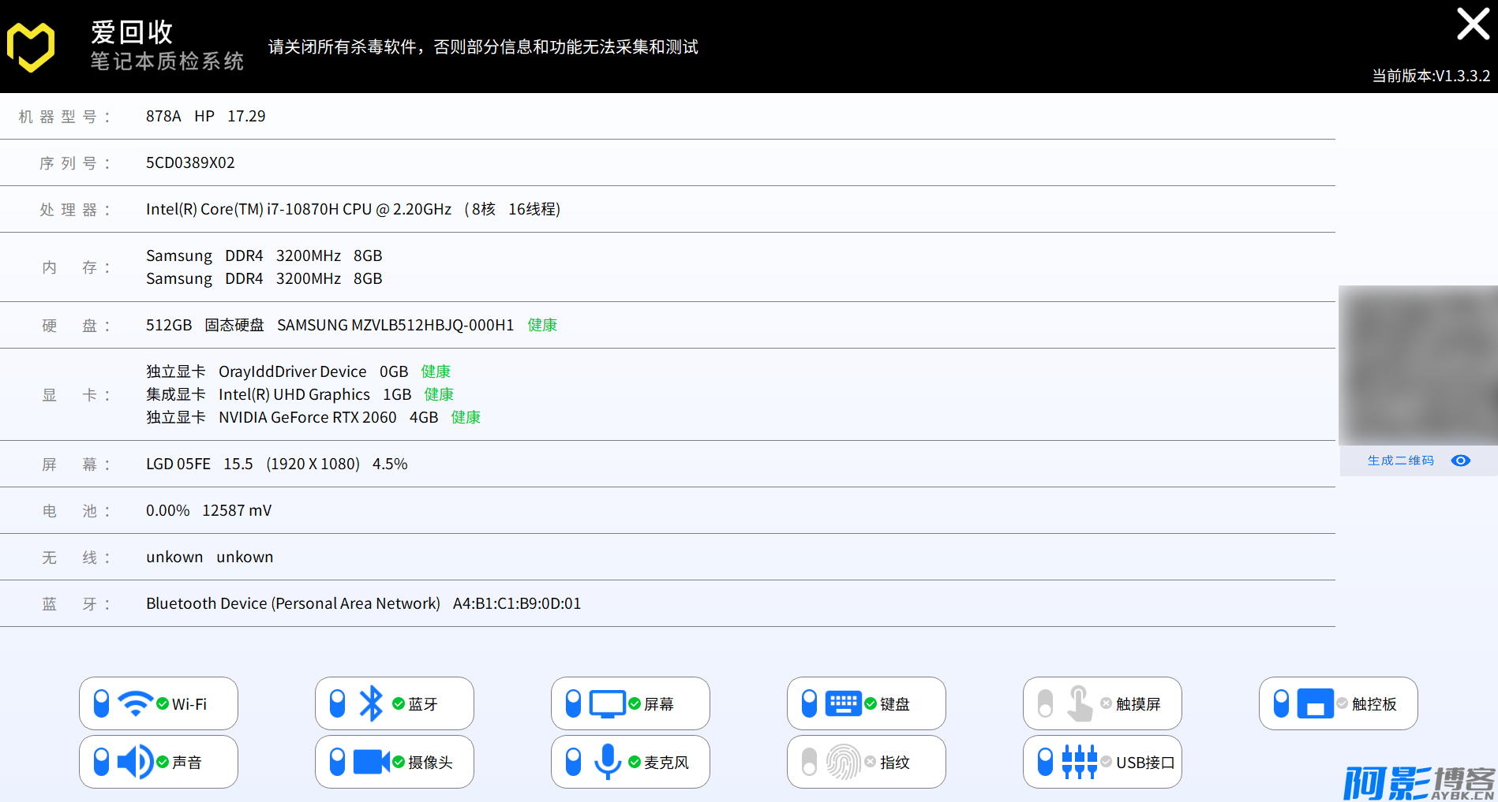Viewport: 1498px width, 802px height.
Task: Open the screen test monitor icon
Action: tap(607, 703)
